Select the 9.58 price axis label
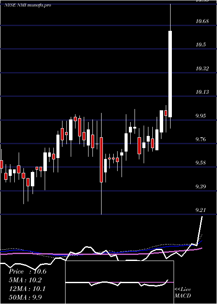 (x=201, y=162)
